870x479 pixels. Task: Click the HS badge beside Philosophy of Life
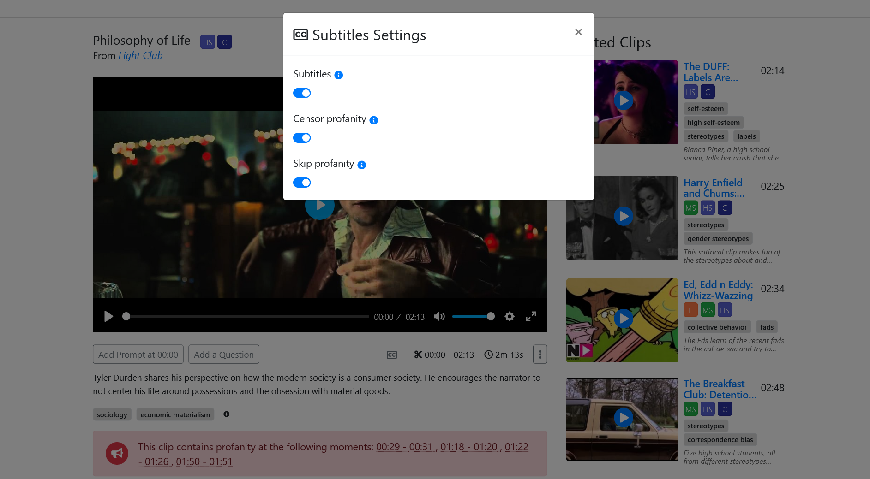pyautogui.click(x=208, y=42)
